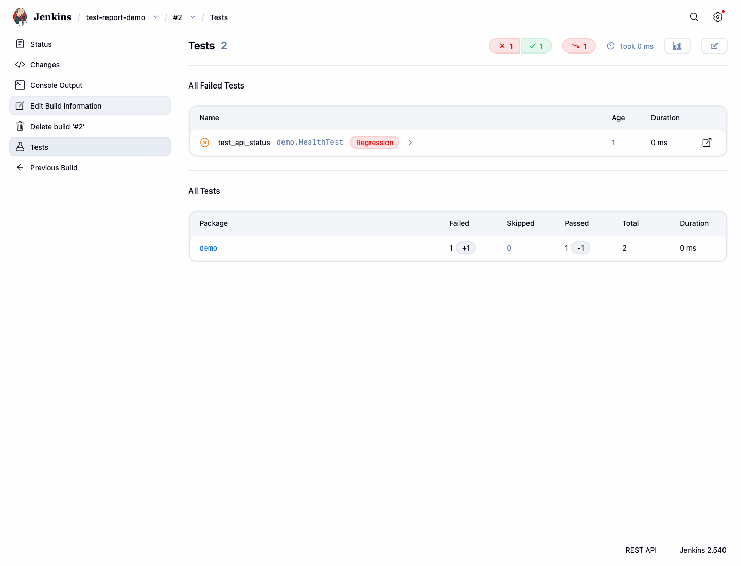This screenshot has height=566, width=741.
Task: Click the Edit Build Information pencil icon
Action: [20, 105]
